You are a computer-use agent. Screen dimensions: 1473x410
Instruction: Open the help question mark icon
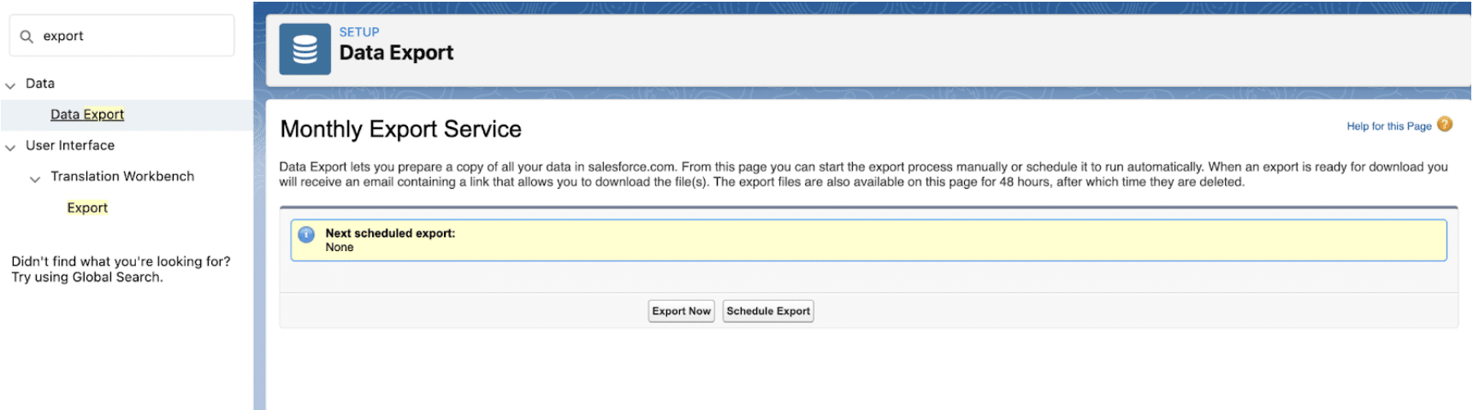pos(1445,125)
